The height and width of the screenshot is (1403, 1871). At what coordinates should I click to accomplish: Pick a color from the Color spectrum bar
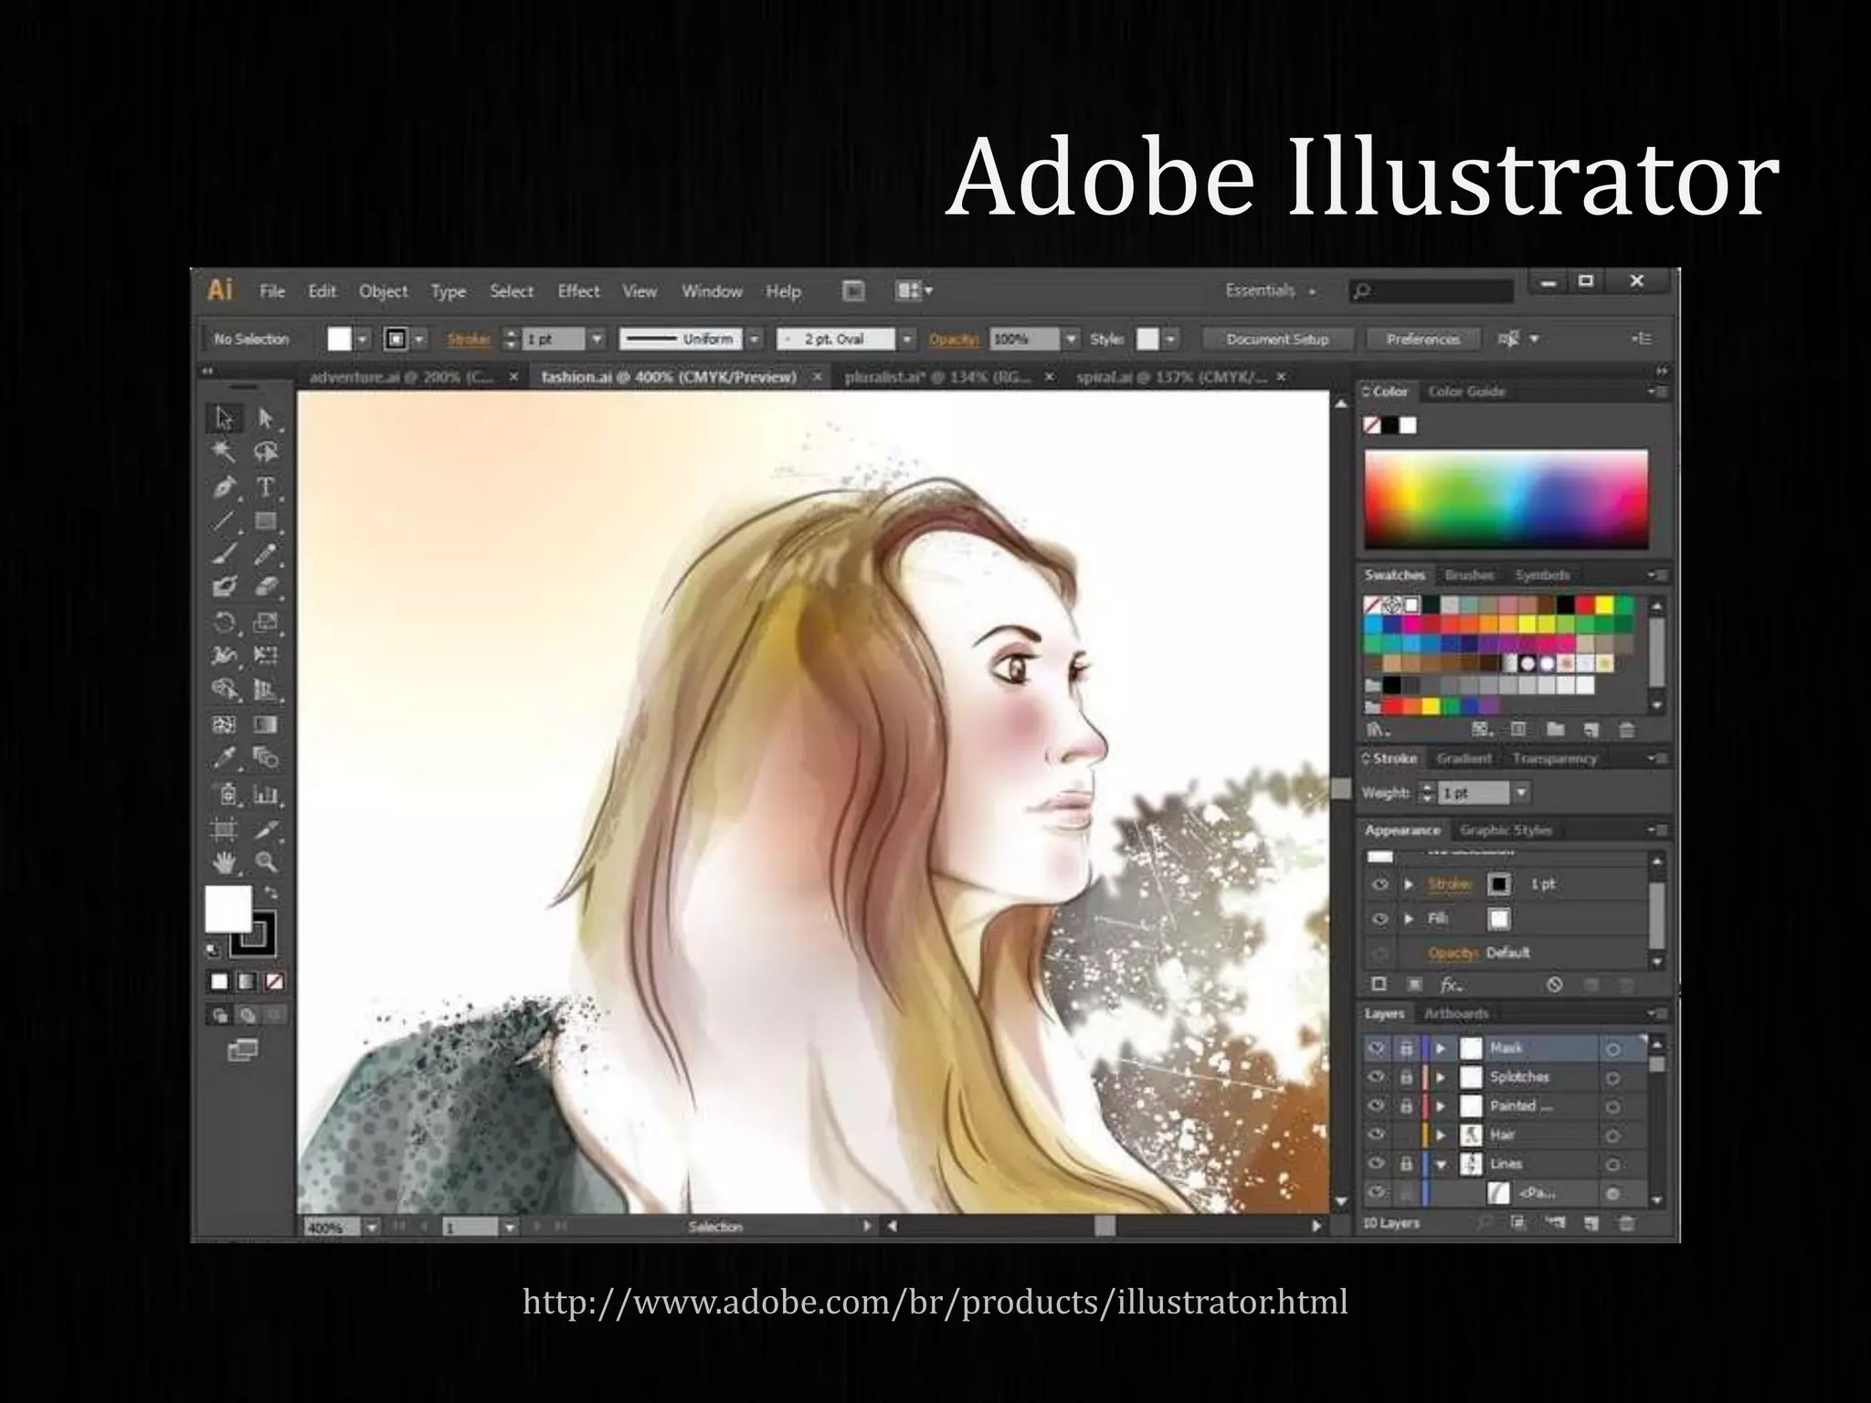1506,500
